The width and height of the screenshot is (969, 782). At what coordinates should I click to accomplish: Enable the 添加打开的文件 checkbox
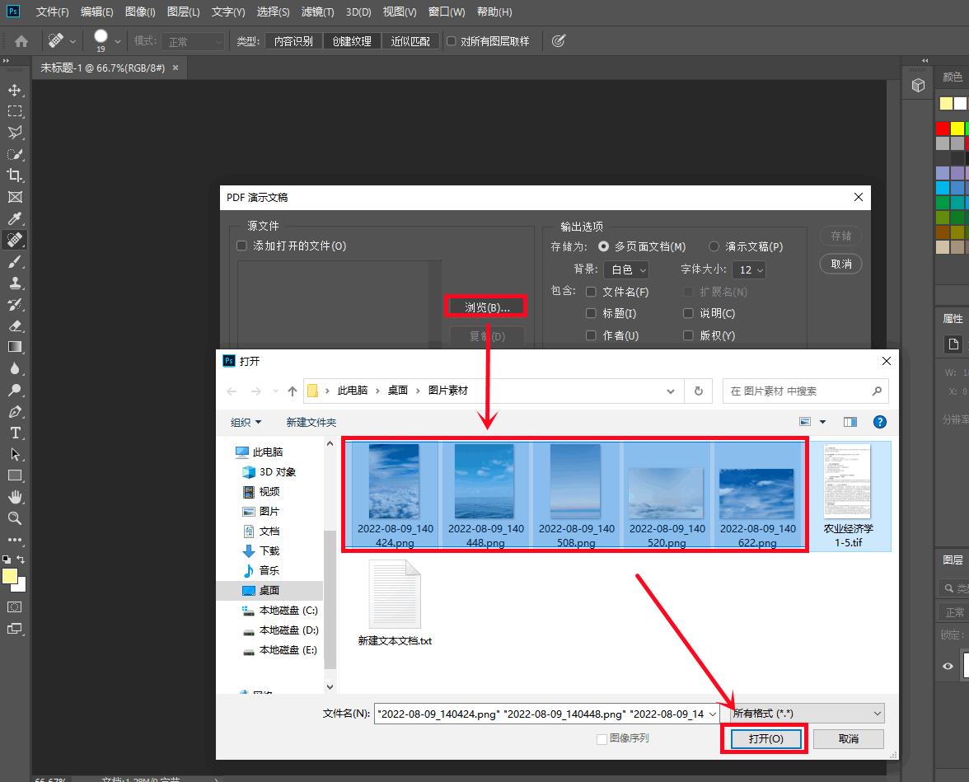241,246
